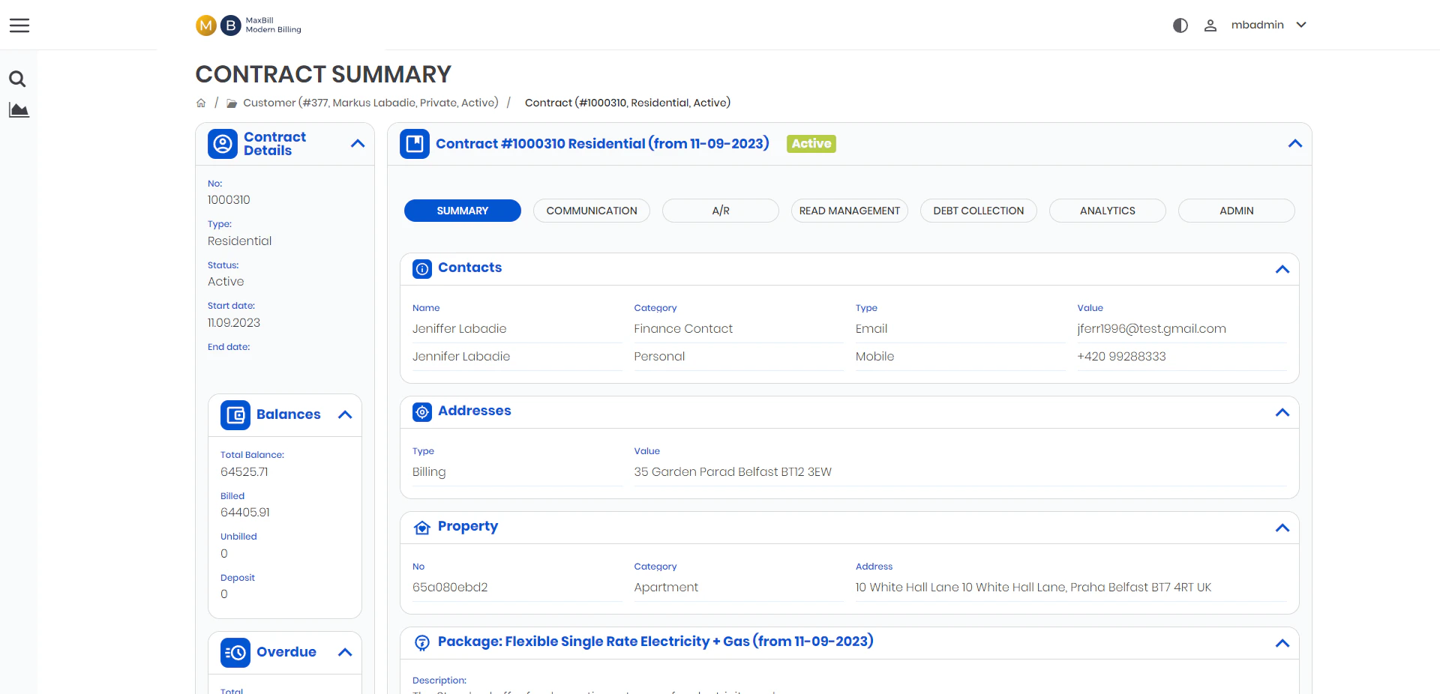
Task: Open the DEBT COLLECTION tab
Action: click(978, 211)
